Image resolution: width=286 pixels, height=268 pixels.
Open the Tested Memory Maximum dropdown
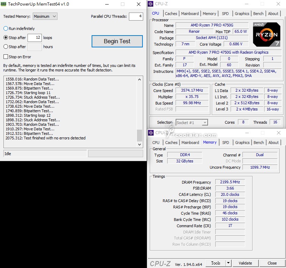point(45,16)
